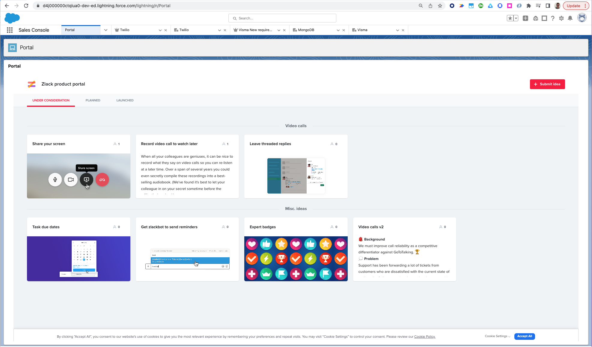Open the Favorites star icon

tap(510, 18)
